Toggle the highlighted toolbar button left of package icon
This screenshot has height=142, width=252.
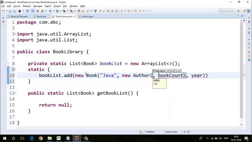[33, 11]
